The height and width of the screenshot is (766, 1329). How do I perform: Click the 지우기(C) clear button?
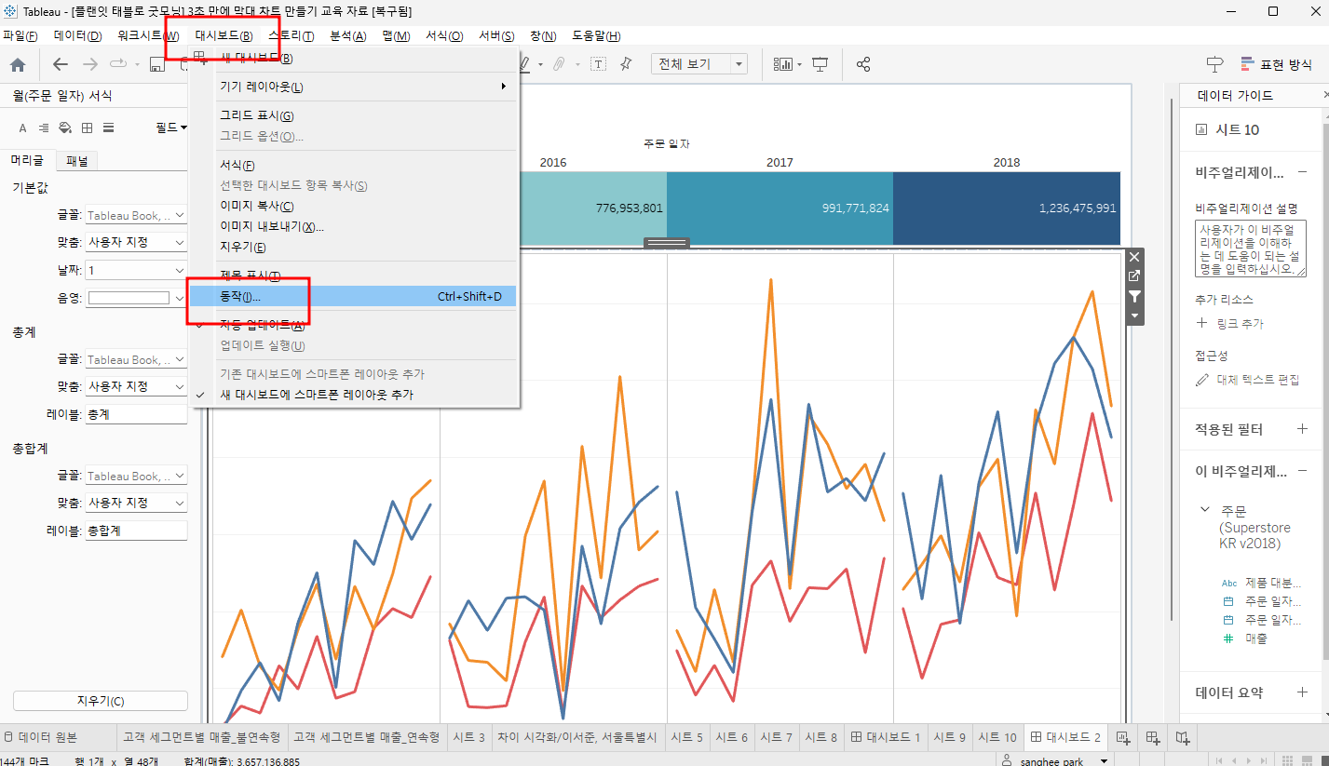click(101, 701)
